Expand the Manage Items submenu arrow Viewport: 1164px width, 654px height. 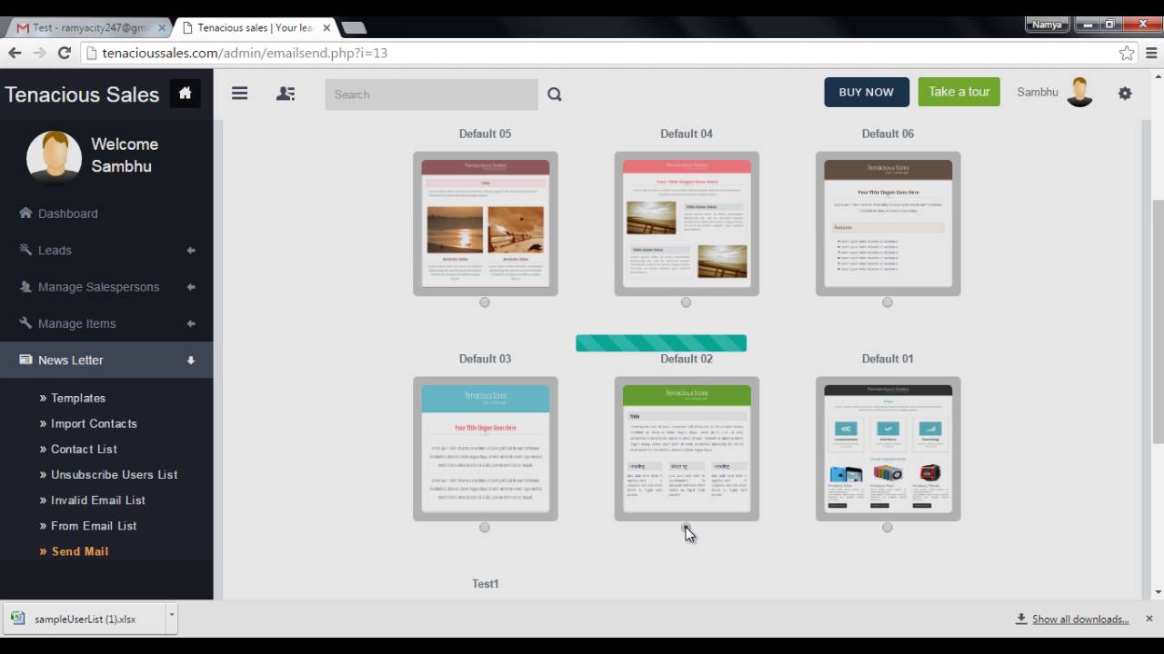point(191,323)
